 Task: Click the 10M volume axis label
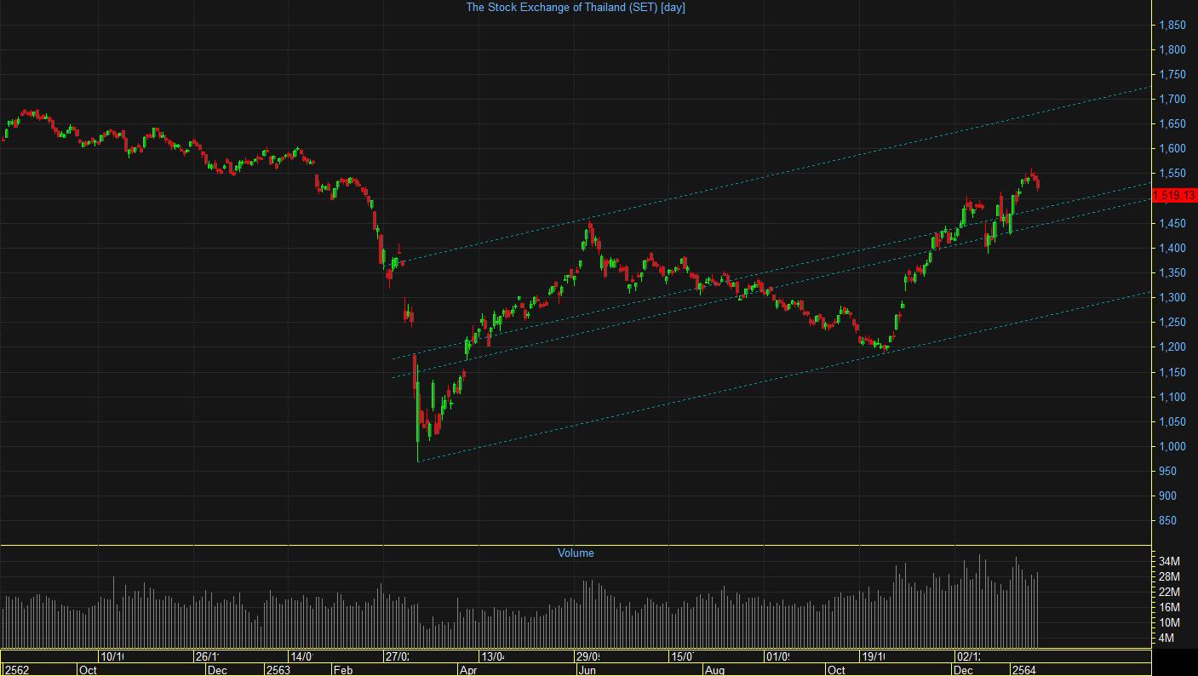[1168, 623]
